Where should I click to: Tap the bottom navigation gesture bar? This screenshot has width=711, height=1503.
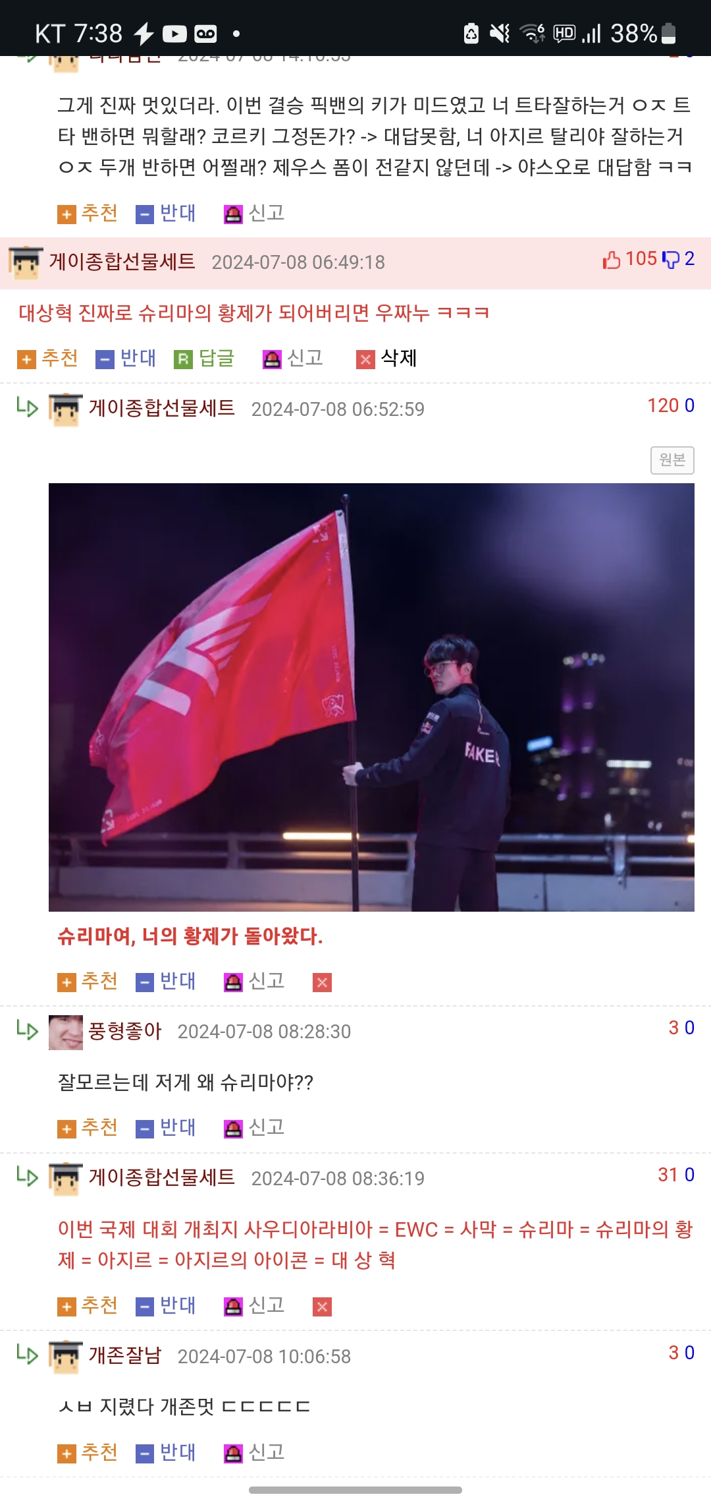point(355,1490)
